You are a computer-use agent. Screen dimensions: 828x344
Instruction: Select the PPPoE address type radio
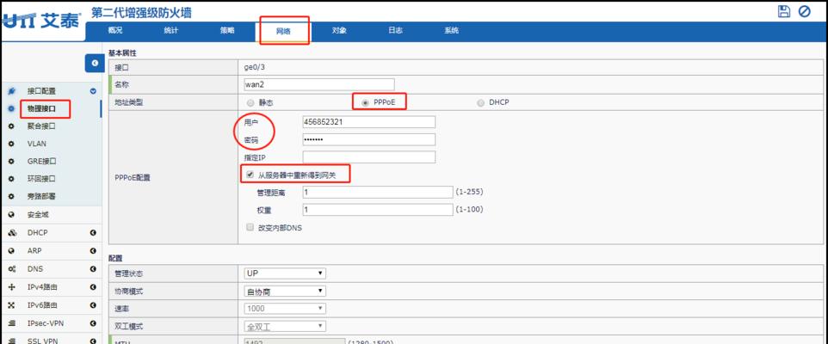pyautogui.click(x=366, y=102)
